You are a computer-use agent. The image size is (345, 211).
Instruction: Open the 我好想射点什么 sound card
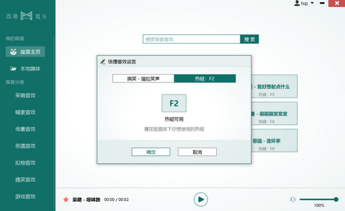click(274, 86)
